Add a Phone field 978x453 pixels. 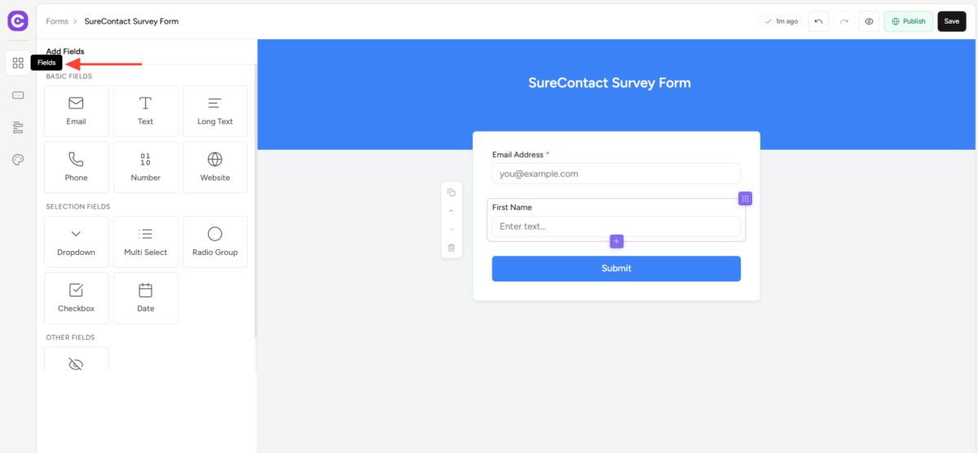coord(76,167)
